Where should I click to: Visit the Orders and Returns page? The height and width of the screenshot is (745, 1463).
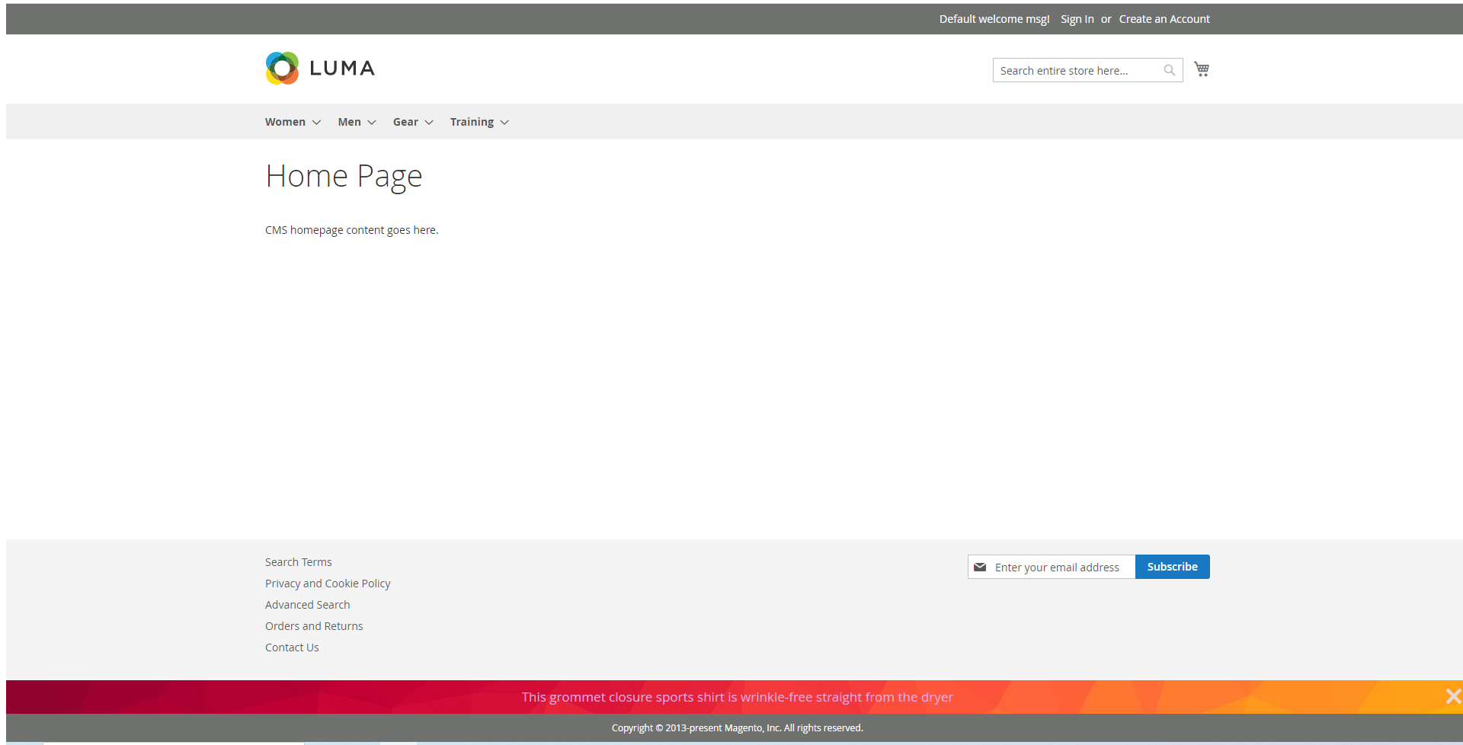coord(314,626)
